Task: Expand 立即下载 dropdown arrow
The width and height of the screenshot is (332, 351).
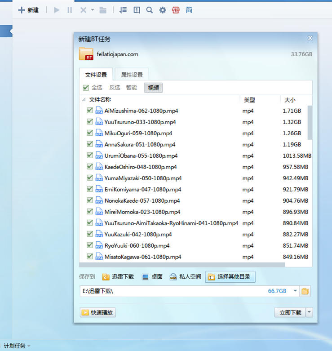Action: click(309, 312)
